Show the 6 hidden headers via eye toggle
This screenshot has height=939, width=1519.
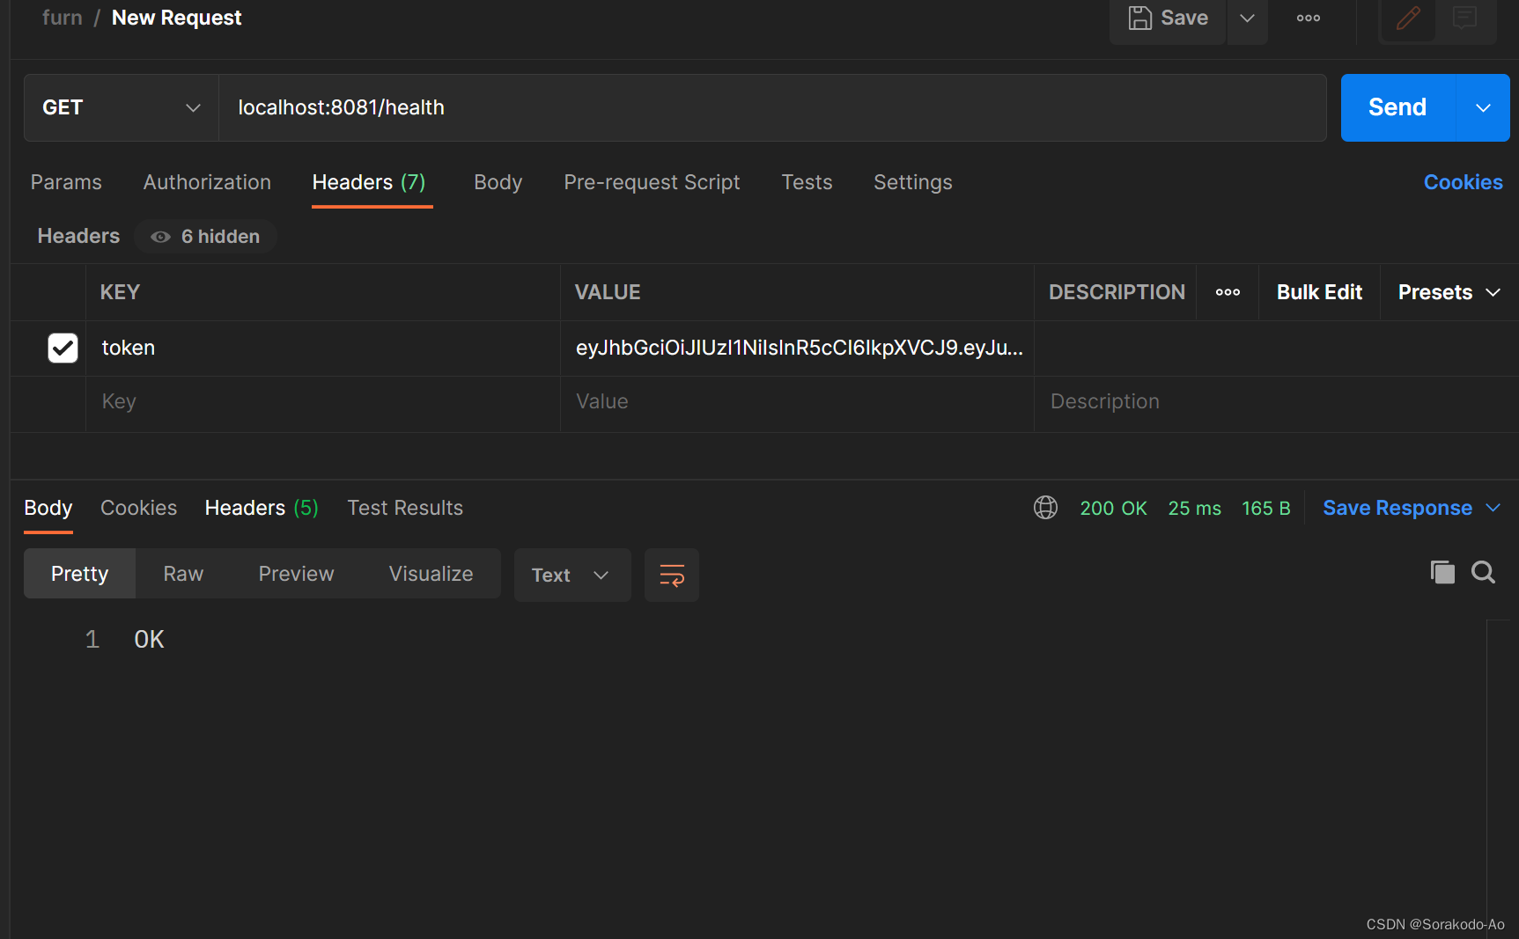(204, 236)
